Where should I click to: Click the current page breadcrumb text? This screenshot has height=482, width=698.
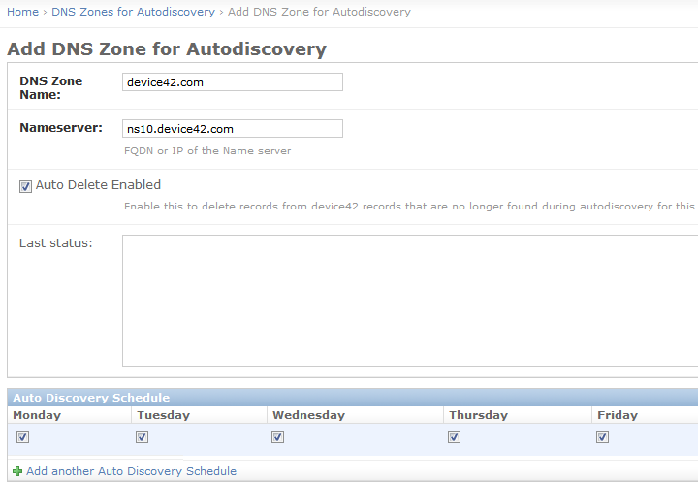click(319, 12)
